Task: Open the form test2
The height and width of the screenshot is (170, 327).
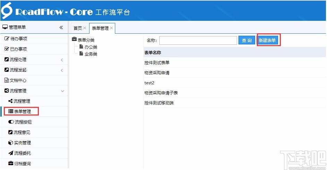Action: [x=149, y=83]
